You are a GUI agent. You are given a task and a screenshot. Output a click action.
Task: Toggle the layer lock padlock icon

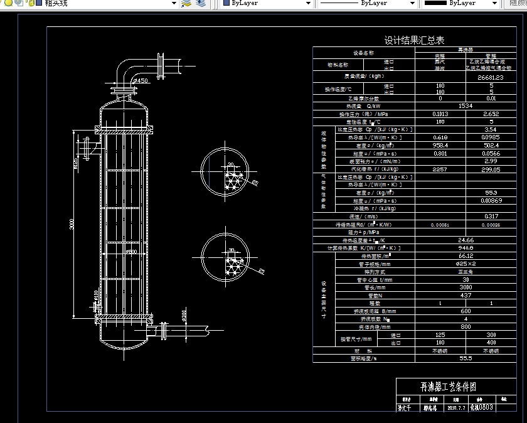click(x=31, y=3)
